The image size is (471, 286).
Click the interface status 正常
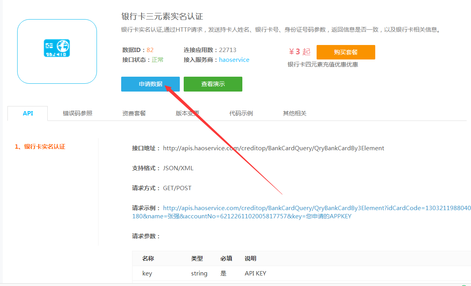click(158, 60)
